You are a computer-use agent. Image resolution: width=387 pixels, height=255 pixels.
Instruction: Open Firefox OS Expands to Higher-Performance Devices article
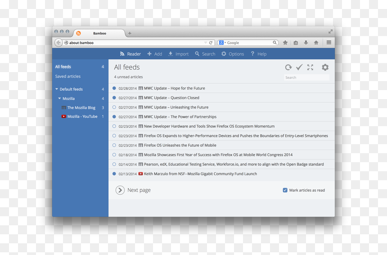coord(236,136)
